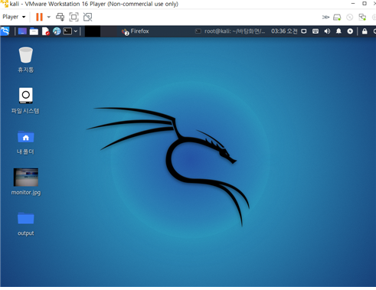Click the round power manager tray icon
This screenshot has height=290, width=376.
coord(350,31)
